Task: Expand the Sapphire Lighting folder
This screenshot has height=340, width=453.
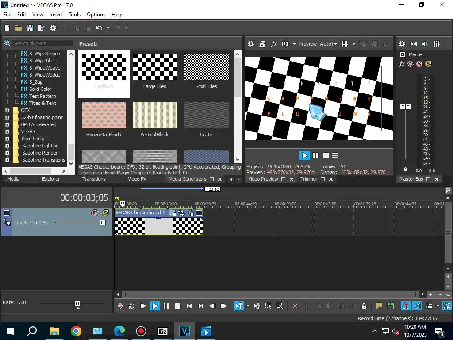Action: pos(7,146)
